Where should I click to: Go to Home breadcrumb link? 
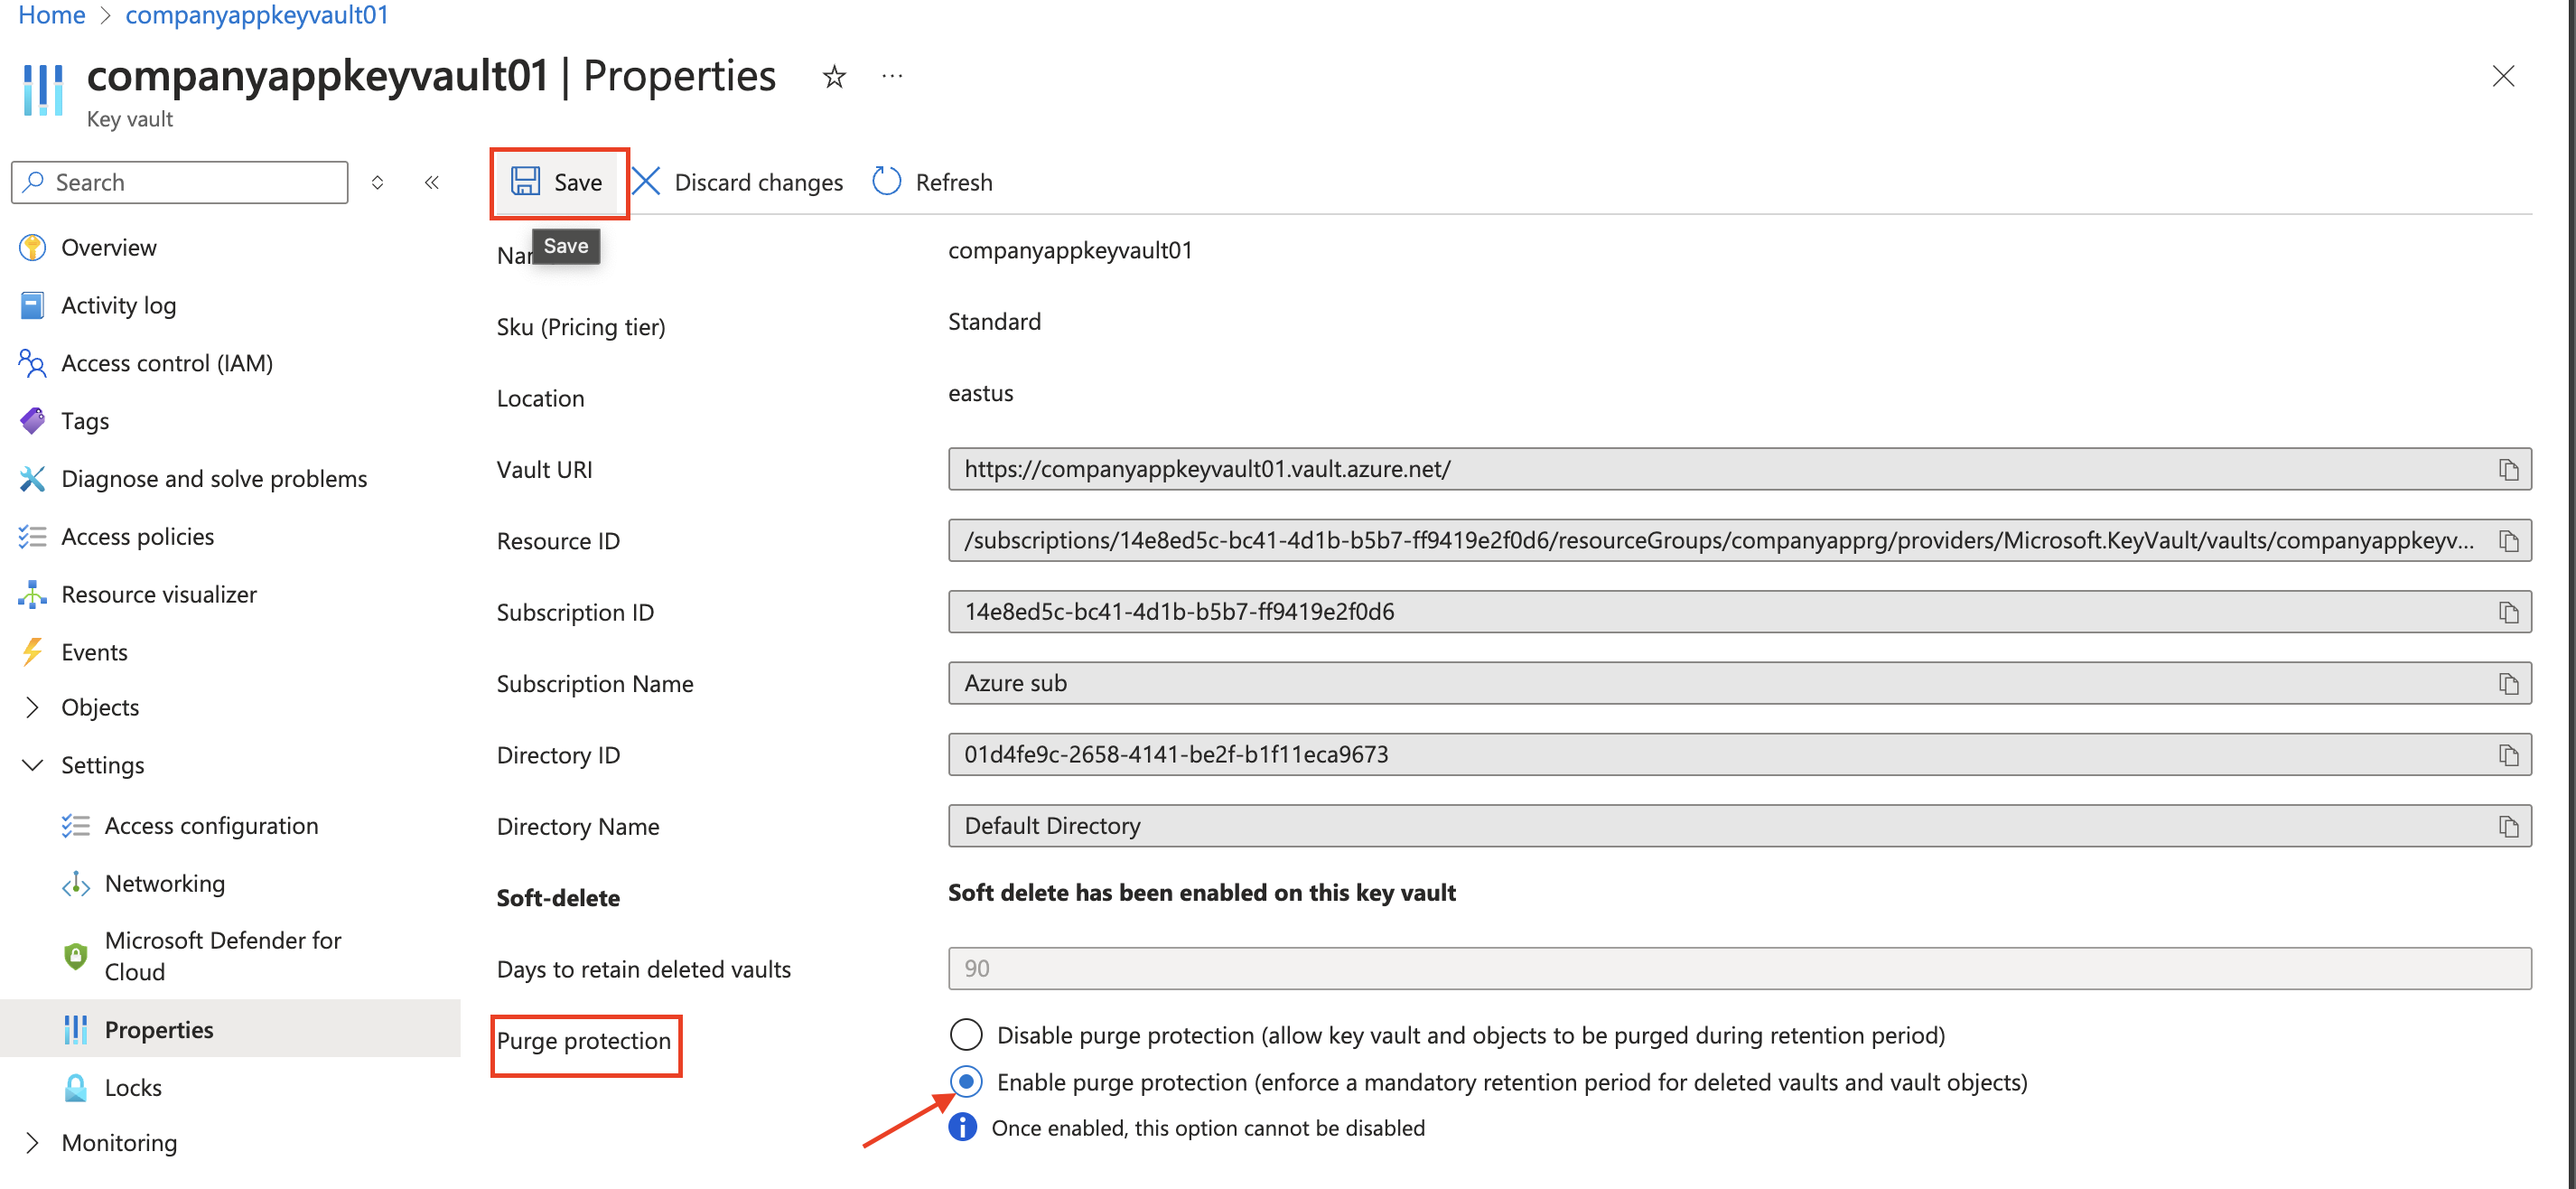[52, 15]
